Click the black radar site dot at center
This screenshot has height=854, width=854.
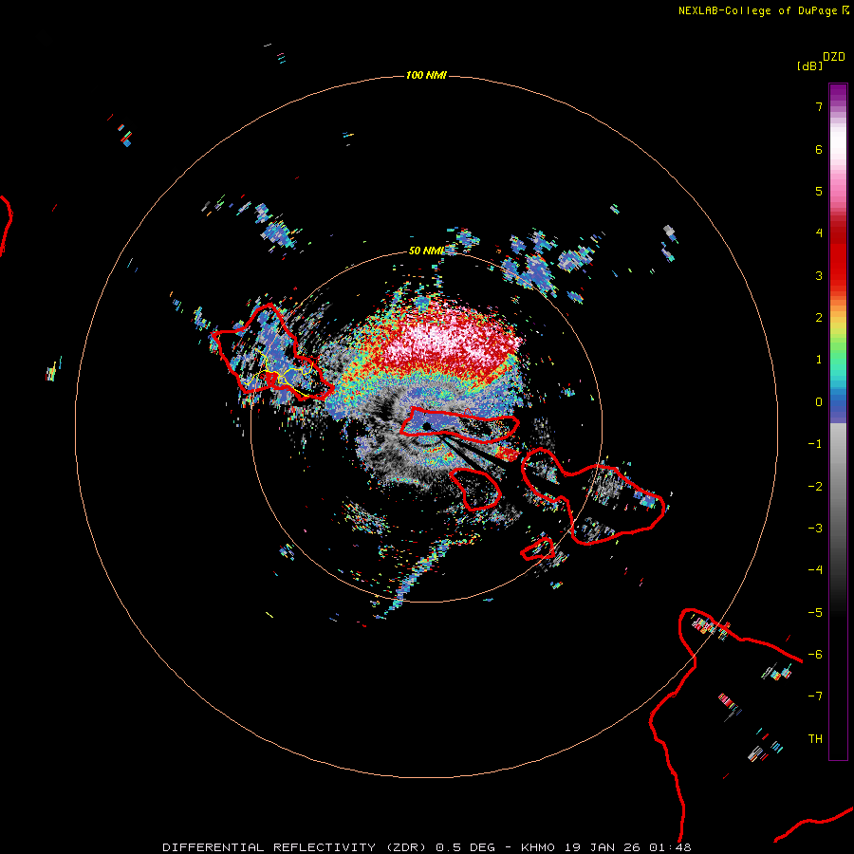426,426
